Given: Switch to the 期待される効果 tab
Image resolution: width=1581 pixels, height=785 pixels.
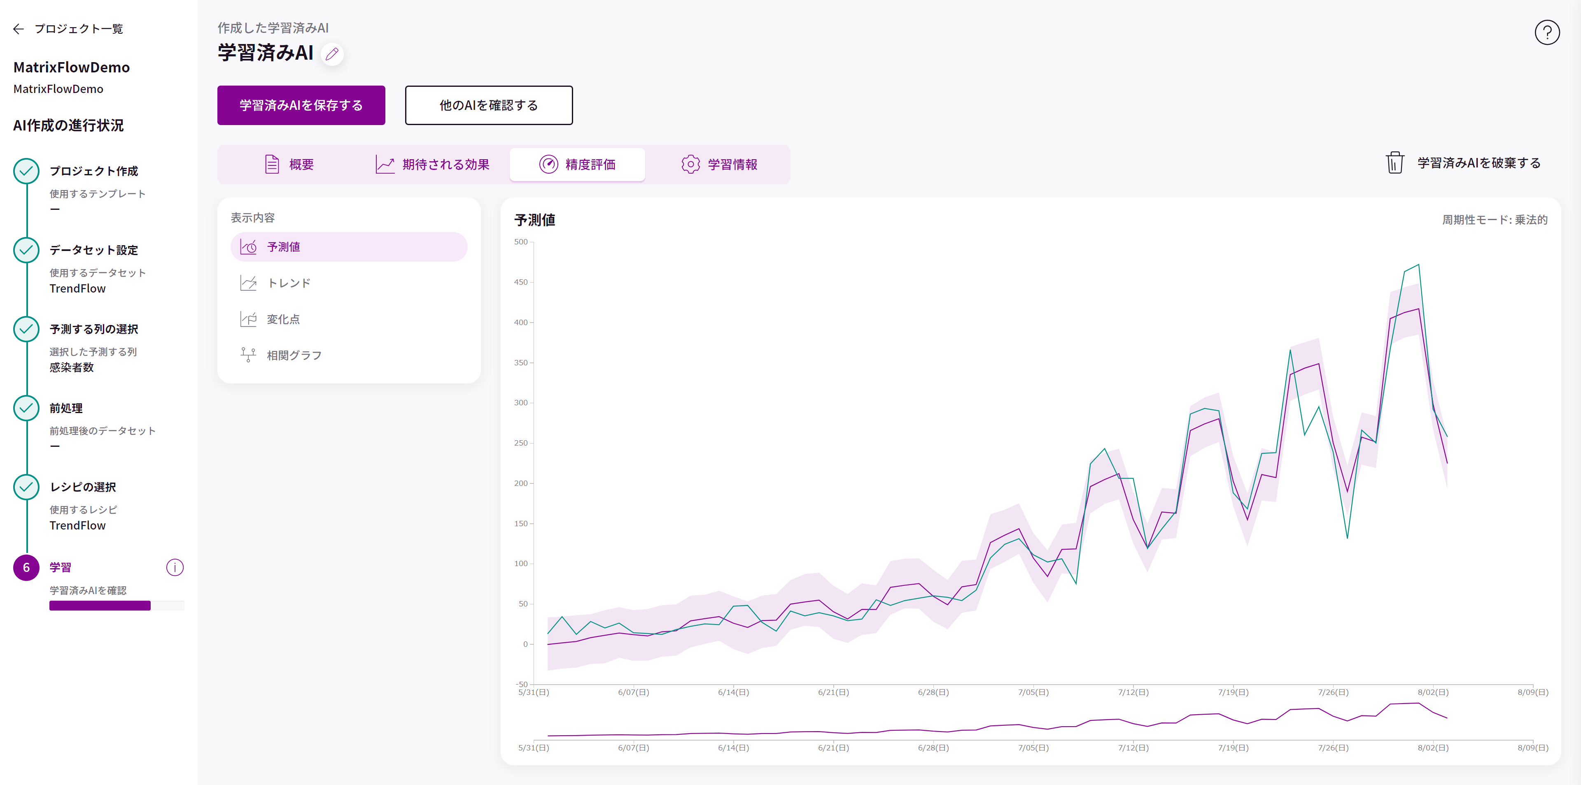Looking at the screenshot, I should pos(433,164).
